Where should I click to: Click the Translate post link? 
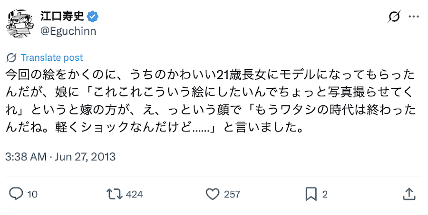(52, 58)
